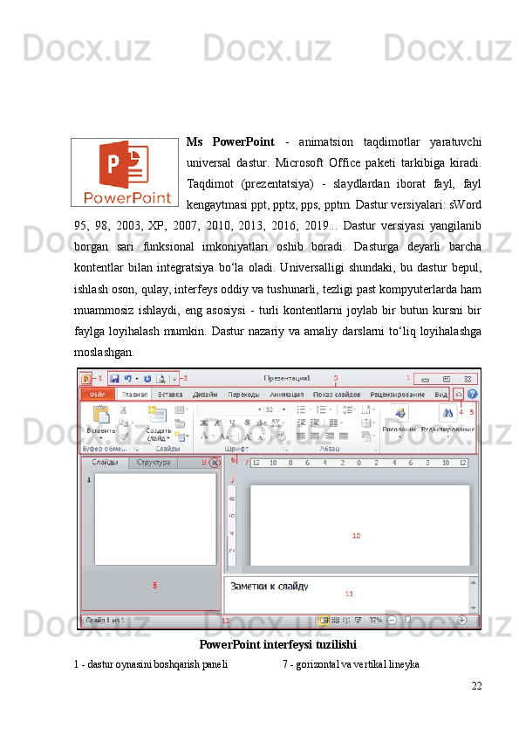This screenshot has height=735, width=519.
Task: Click the notes scrollbar down arrow
Action: tap(473, 608)
